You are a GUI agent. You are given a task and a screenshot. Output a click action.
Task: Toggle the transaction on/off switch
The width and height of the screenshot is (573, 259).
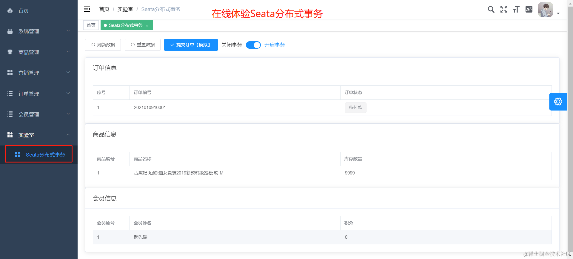click(x=253, y=45)
